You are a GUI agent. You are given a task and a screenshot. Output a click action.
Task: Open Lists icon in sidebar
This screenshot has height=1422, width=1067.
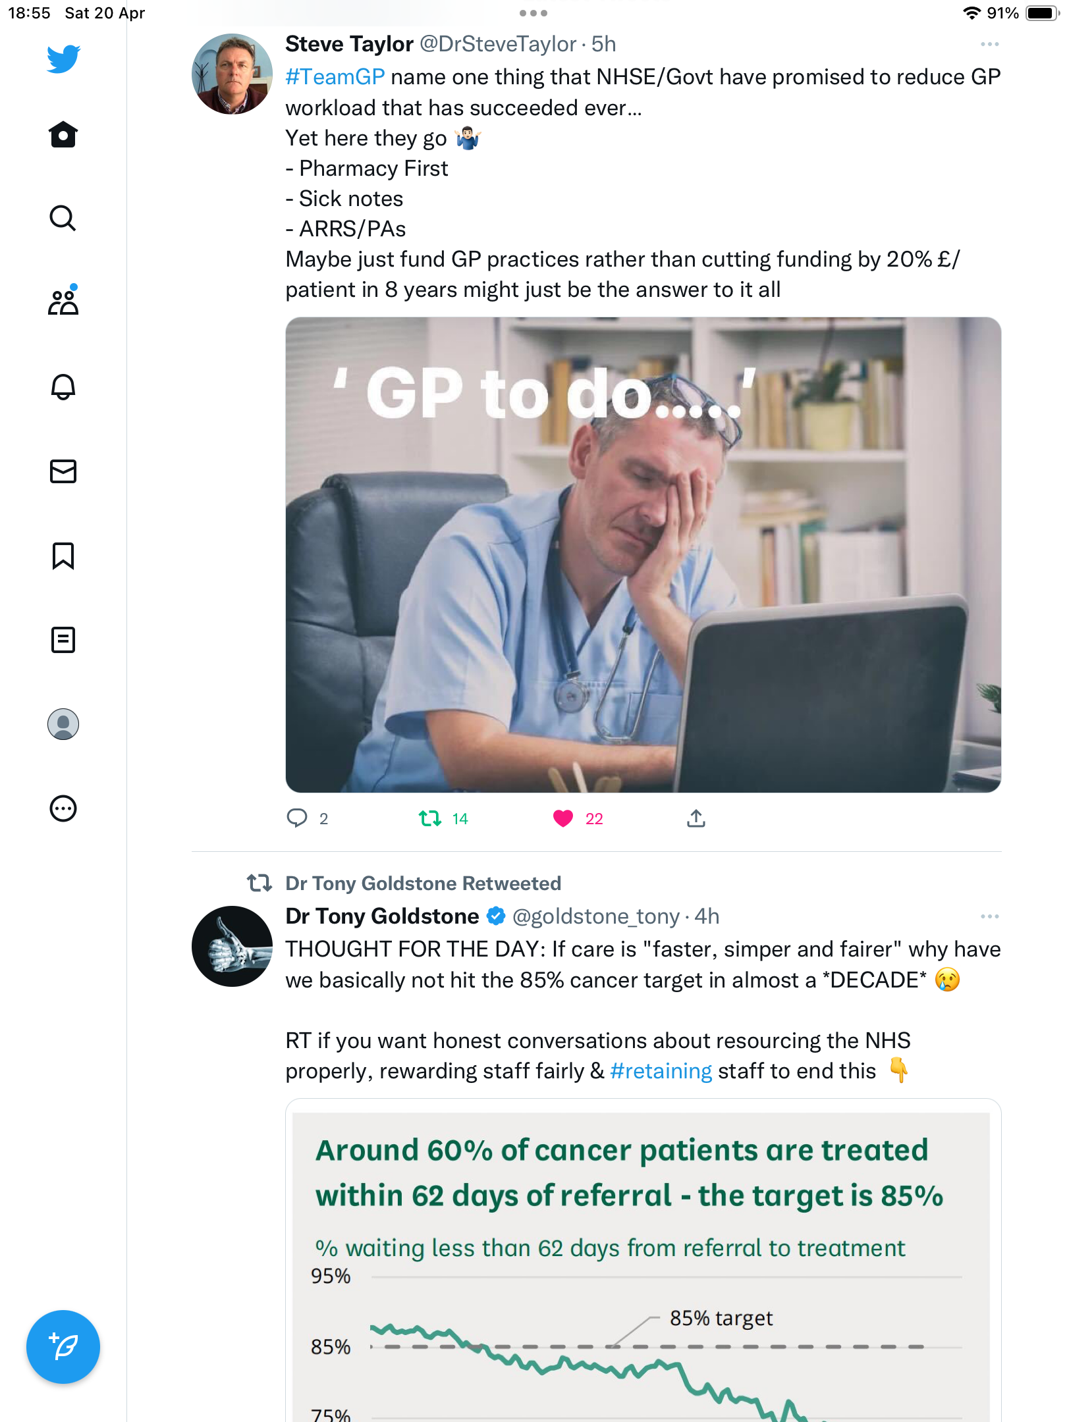(x=63, y=640)
